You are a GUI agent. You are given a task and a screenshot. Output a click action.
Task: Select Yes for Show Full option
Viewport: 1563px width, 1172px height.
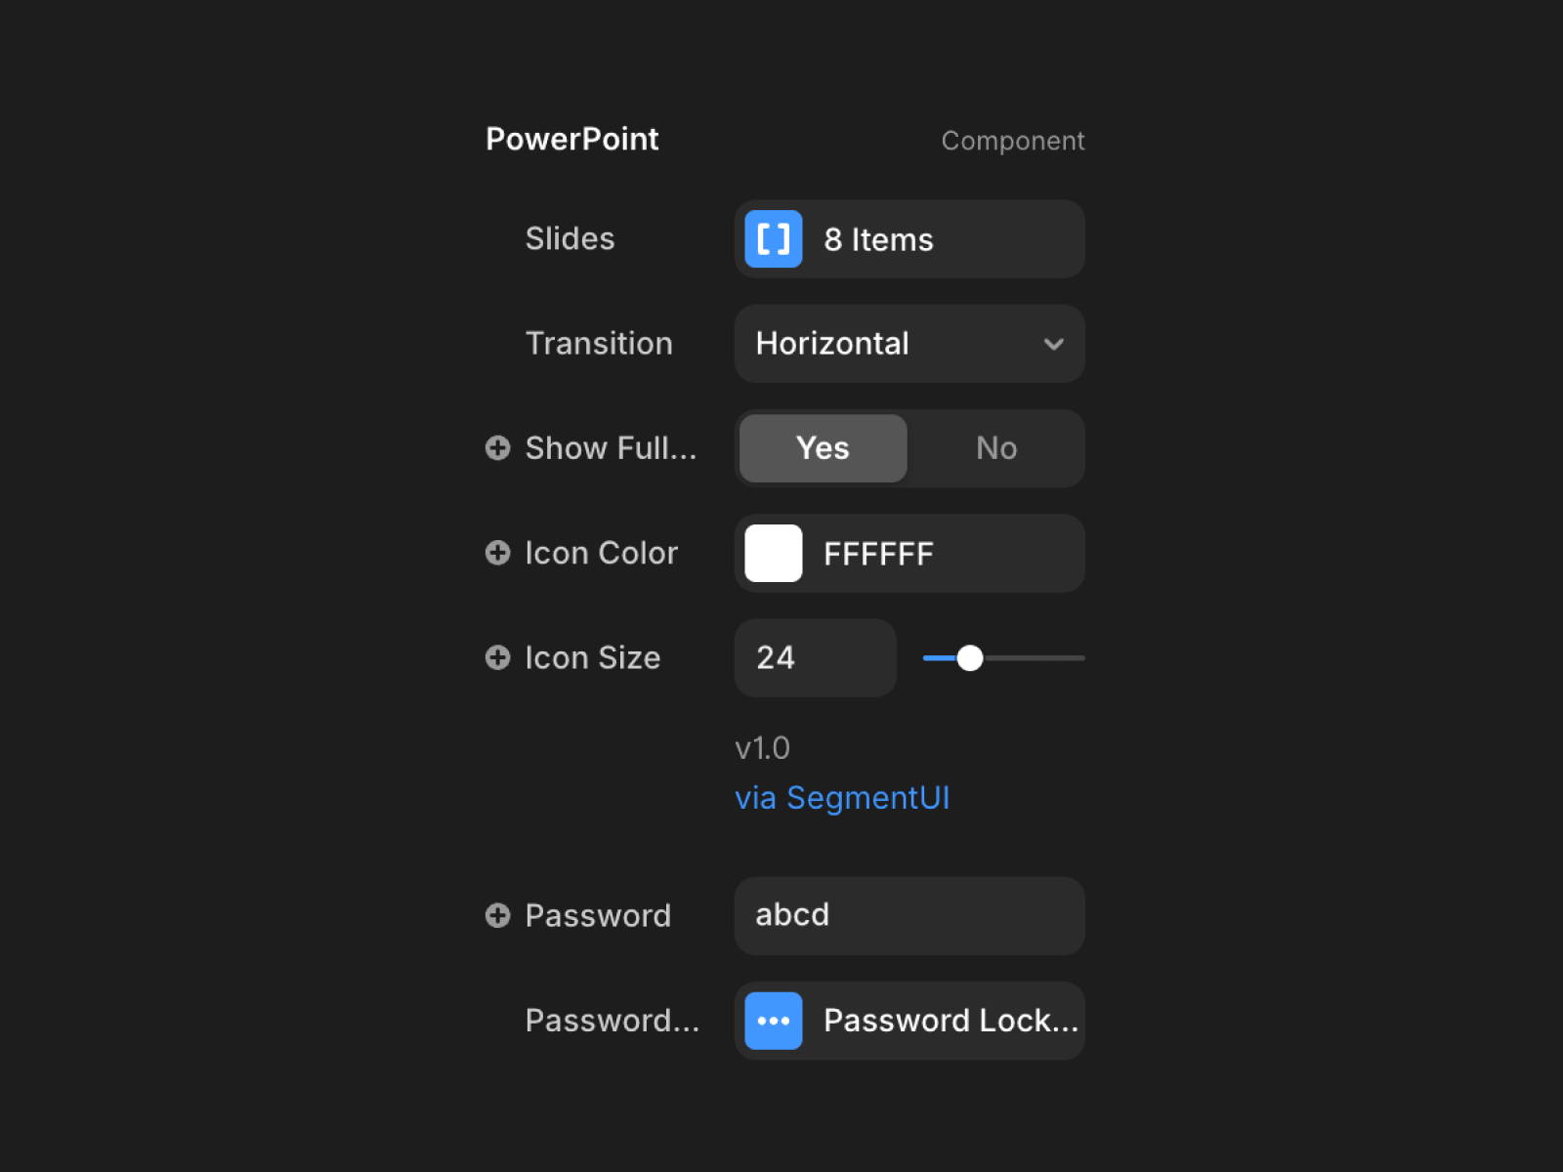(823, 448)
